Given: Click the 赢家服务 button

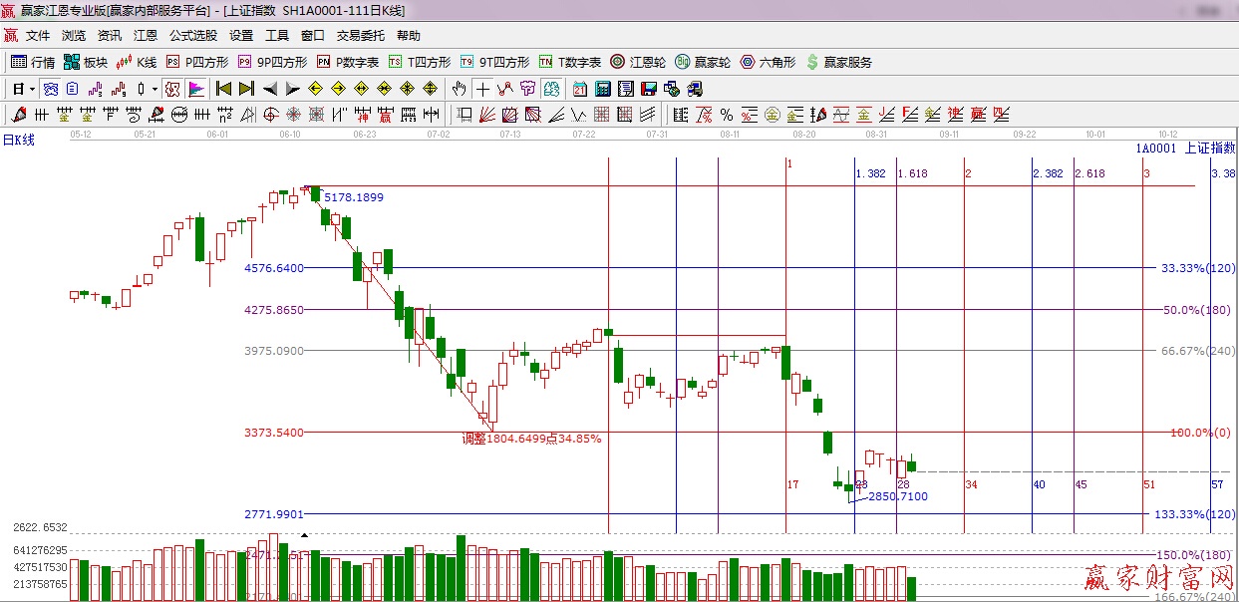Looking at the screenshot, I should (838, 62).
